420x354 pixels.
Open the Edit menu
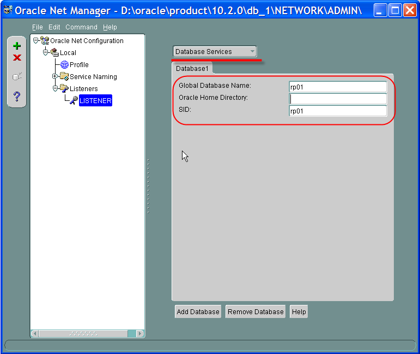54,27
